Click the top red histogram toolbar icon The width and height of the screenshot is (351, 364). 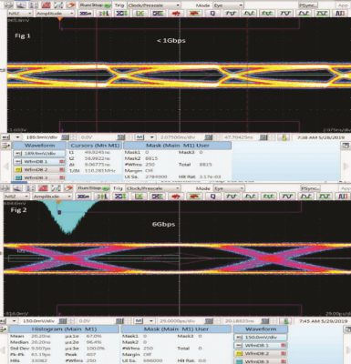pos(46,5)
